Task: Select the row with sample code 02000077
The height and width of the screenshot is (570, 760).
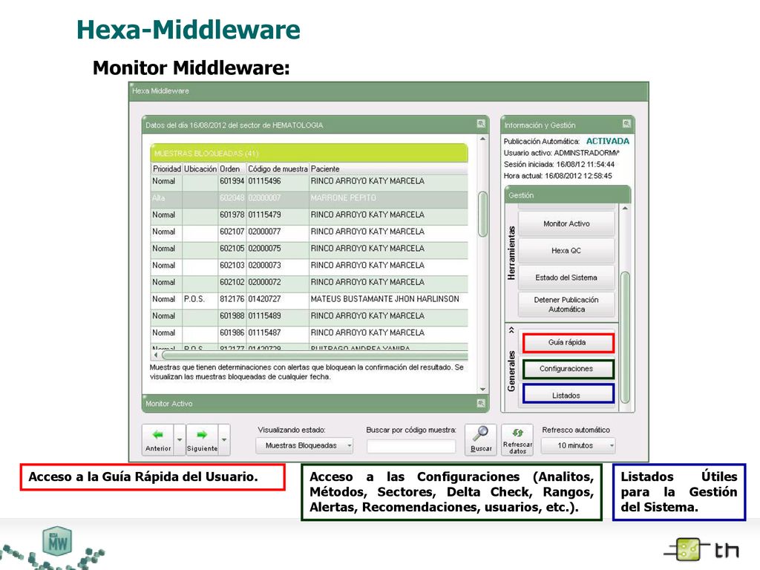Action: [x=309, y=232]
